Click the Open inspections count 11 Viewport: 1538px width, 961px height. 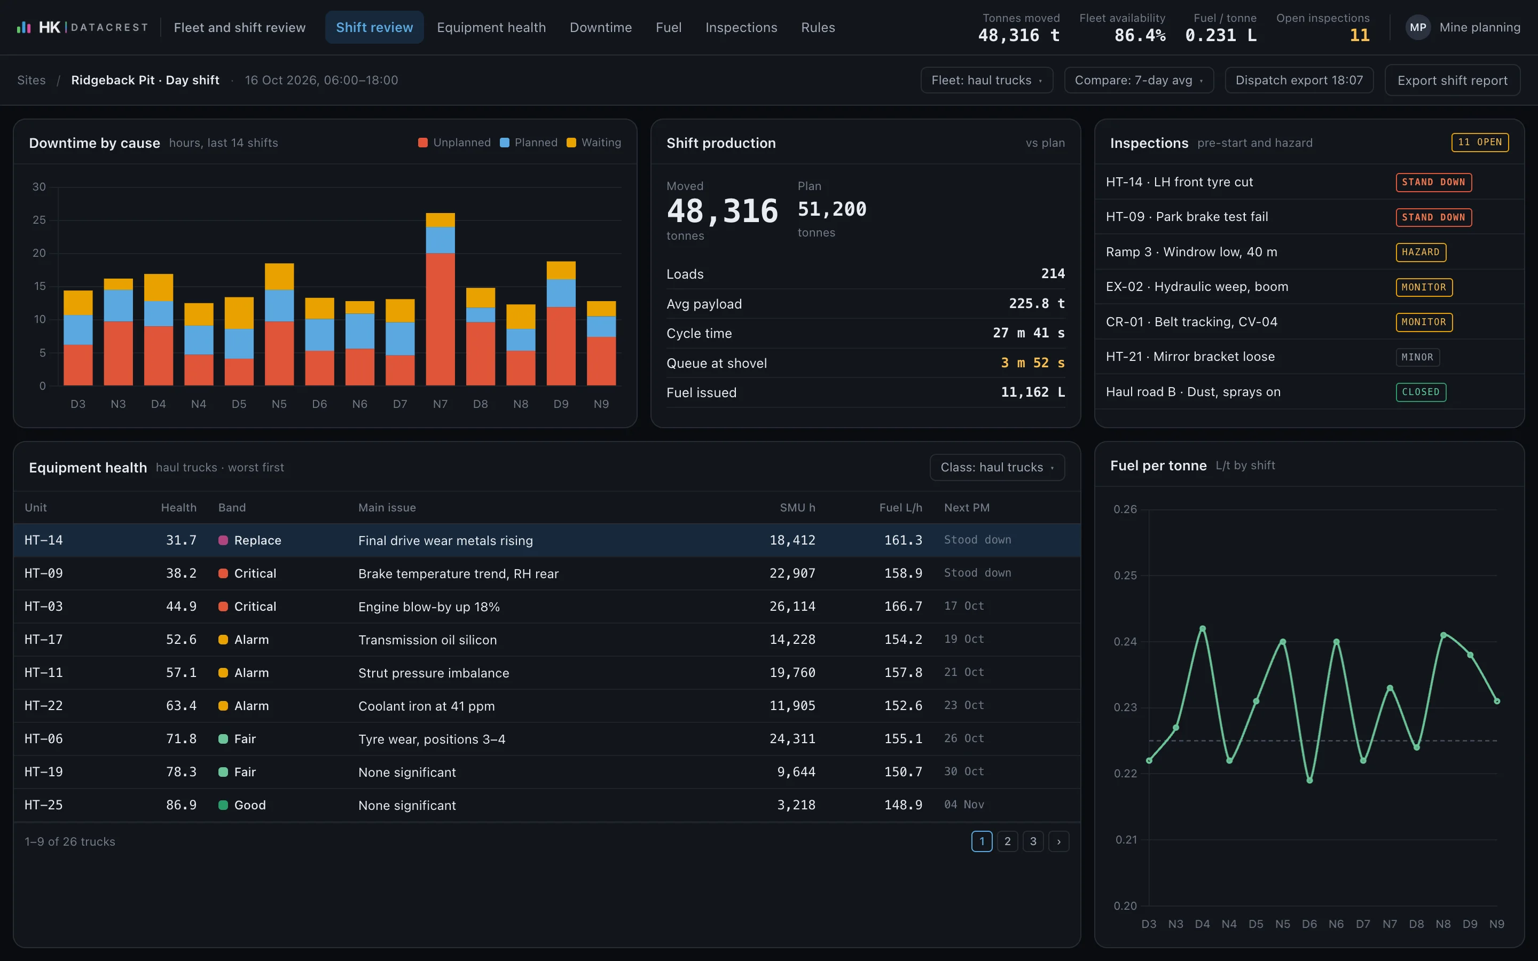(x=1360, y=36)
